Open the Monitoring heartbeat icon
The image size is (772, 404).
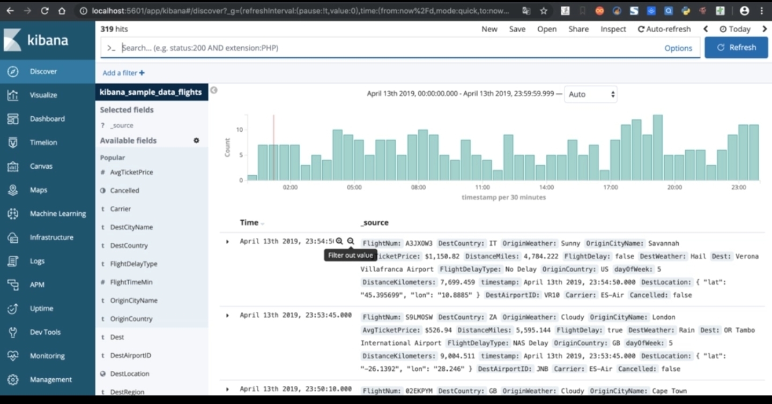pos(13,356)
